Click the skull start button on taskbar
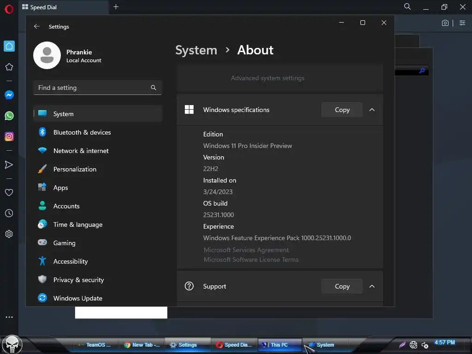The height and width of the screenshot is (354, 472). pos(12,344)
